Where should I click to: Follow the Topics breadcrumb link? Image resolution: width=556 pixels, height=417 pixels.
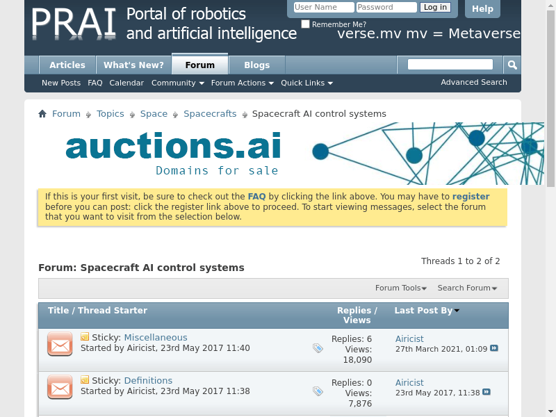(111, 114)
